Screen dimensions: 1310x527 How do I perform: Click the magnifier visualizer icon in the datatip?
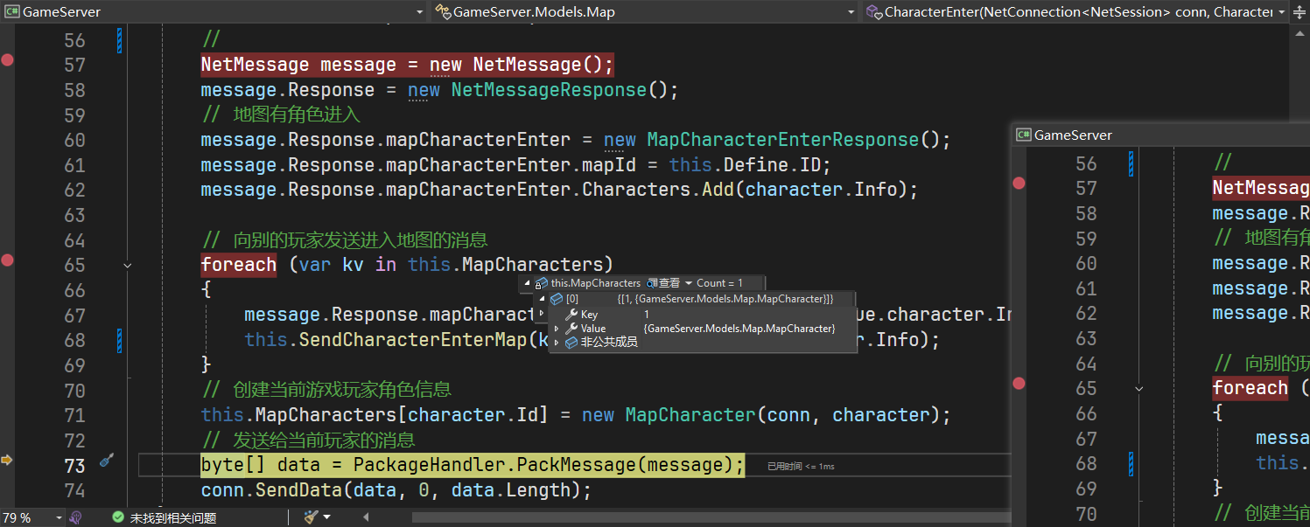[x=651, y=283]
